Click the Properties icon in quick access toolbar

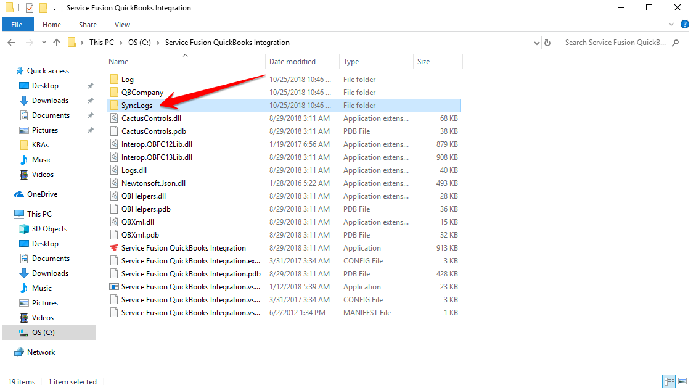point(30,8)
